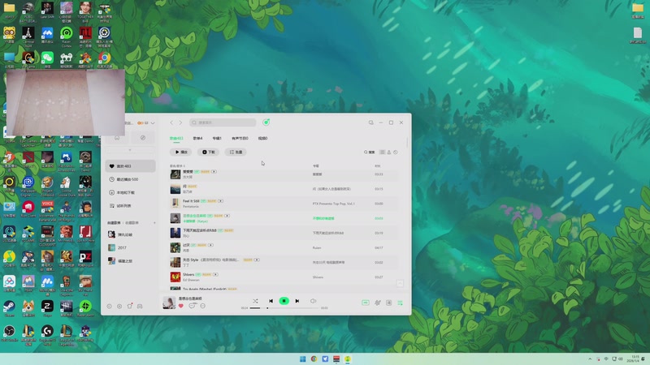Open the 2017 playlist in sidebar
The image size is (650, 365).
coord(130,247)
